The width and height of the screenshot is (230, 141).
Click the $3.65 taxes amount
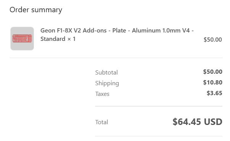point(214,93)
